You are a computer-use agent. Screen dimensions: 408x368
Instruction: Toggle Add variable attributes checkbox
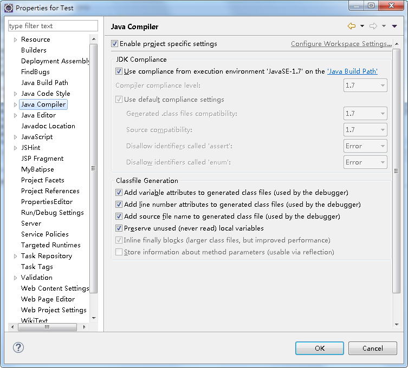(x=119, y=192)
